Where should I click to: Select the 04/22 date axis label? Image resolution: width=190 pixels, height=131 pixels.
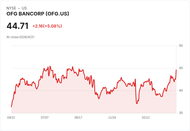11,117
